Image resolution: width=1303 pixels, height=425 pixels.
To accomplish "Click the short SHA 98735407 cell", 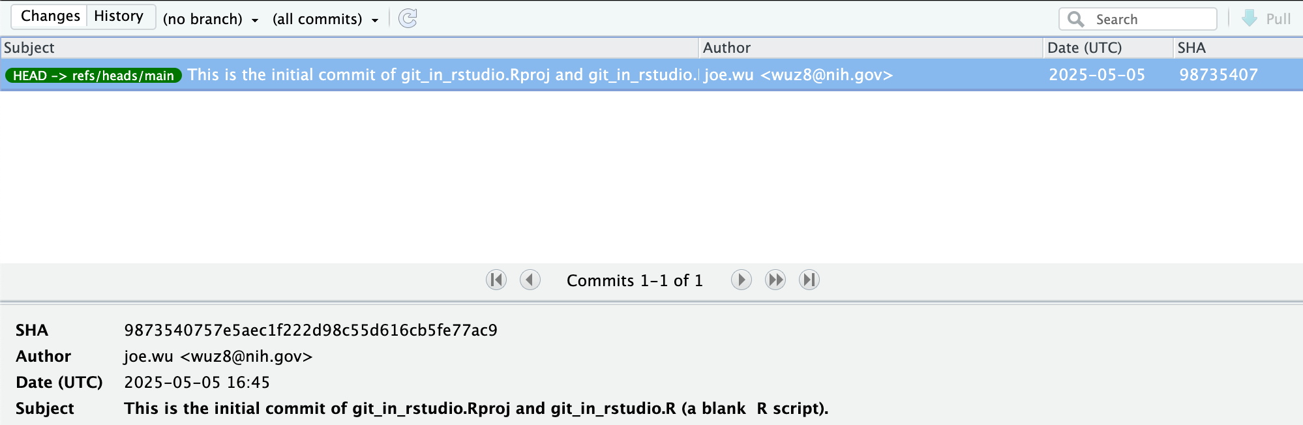I will tap(1218, 75).
